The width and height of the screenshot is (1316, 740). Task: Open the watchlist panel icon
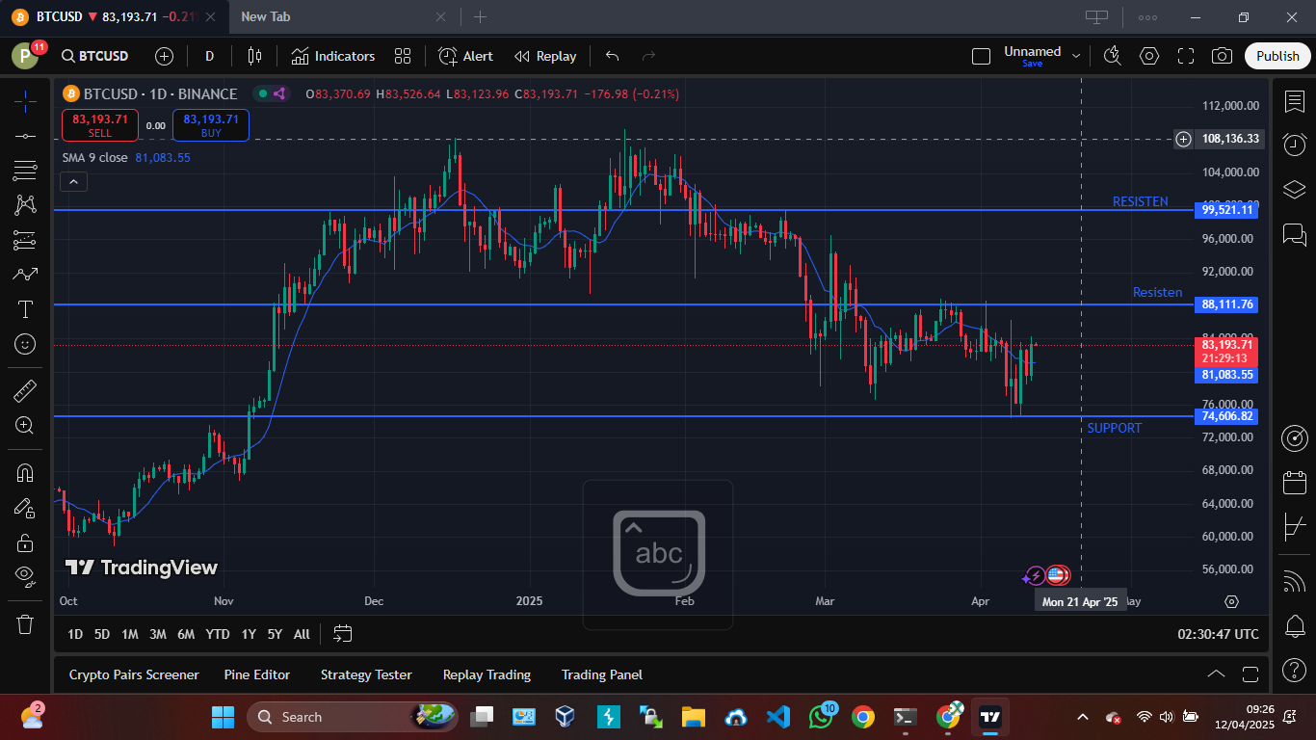point(1294,101)
